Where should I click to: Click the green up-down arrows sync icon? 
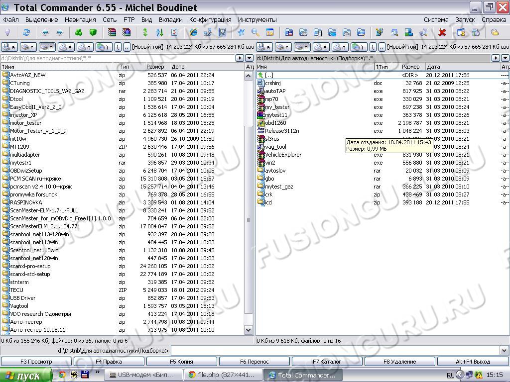(145, 32)
